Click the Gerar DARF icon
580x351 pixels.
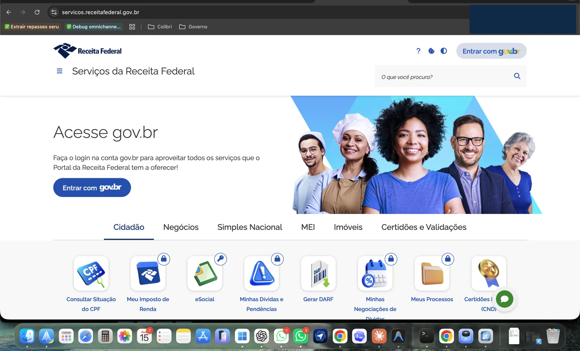click(x=318, y=274)
